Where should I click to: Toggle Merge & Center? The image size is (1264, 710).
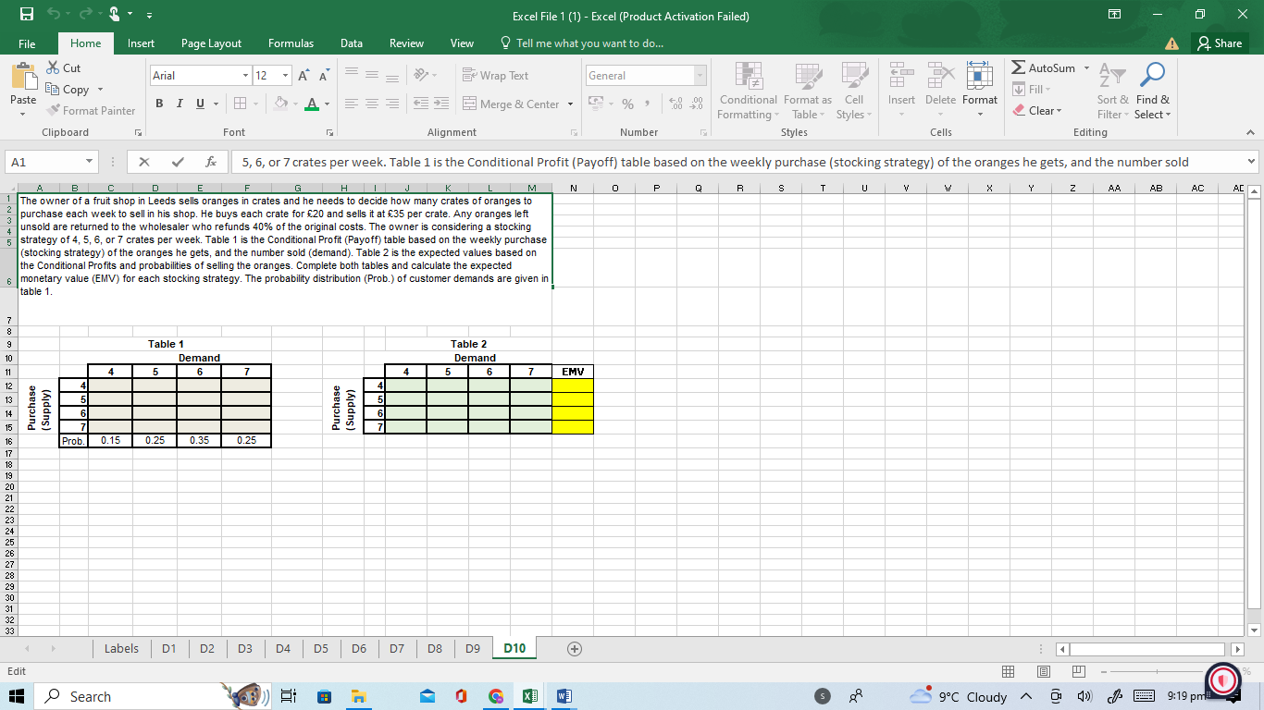[512, 104]
